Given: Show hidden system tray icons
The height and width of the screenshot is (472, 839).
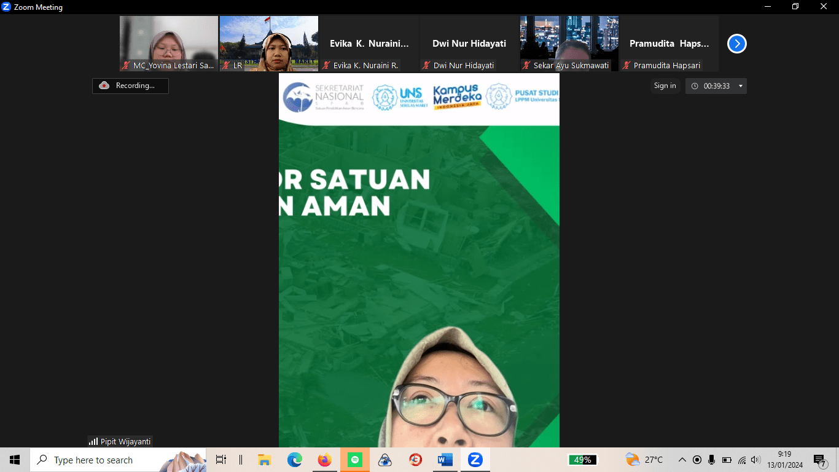Looking at the screenshot, I should click(x=682, y=460).
